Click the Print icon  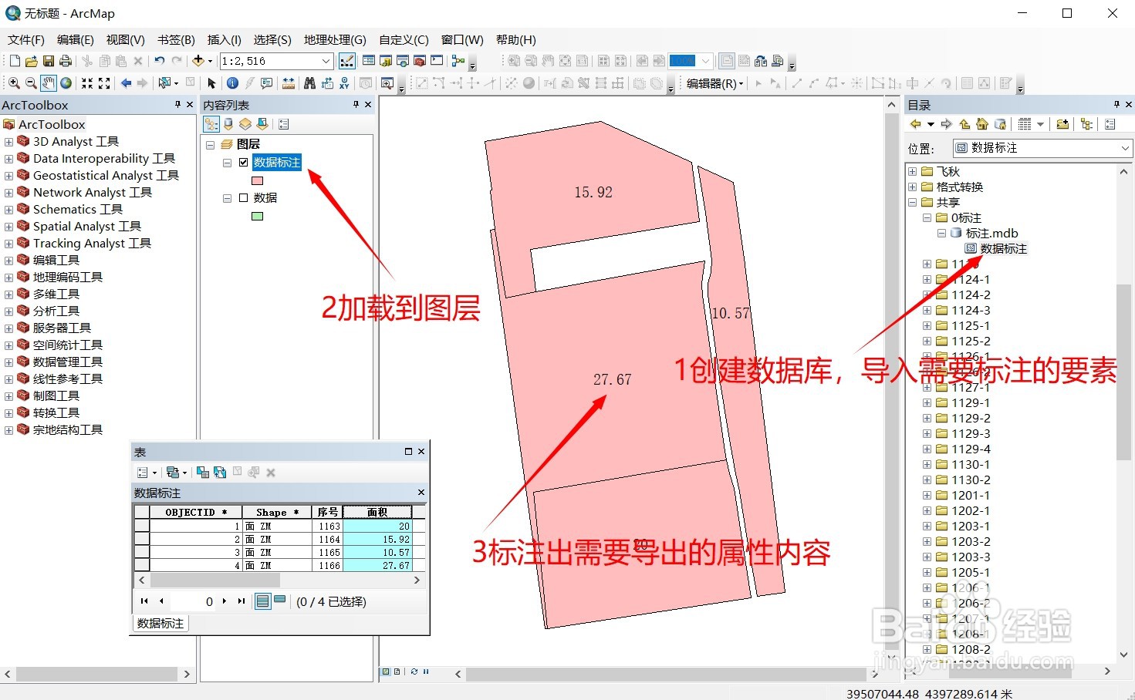point(66,61)
